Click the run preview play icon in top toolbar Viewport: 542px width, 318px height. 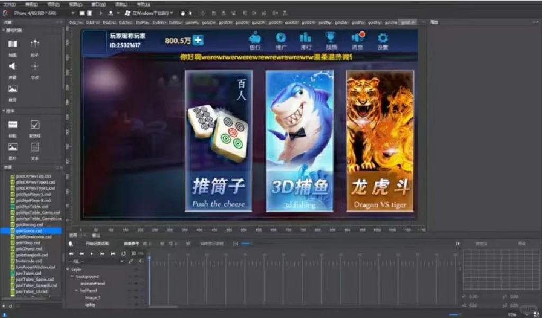click(x=101, y=13)
